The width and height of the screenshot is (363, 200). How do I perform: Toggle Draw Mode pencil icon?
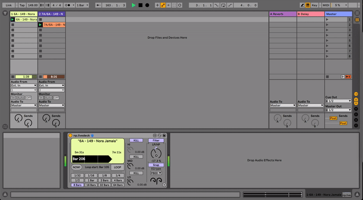click(x=302, y=5)
